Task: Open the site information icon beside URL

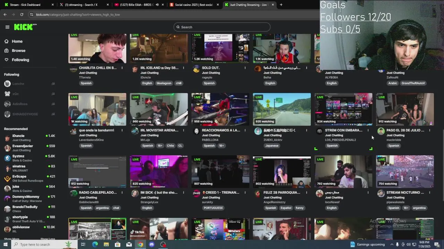Action: click(32, 15)
